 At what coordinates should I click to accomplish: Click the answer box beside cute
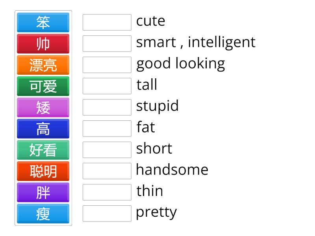pos(107,22)
